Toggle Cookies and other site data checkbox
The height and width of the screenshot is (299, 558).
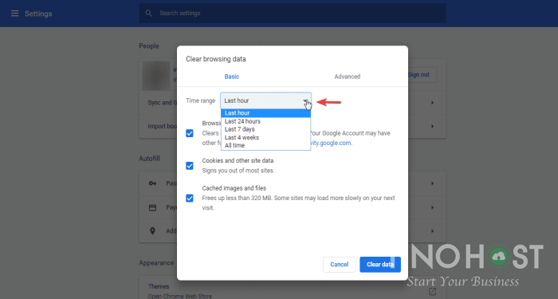pyautogui.click(x=190, y=166)
